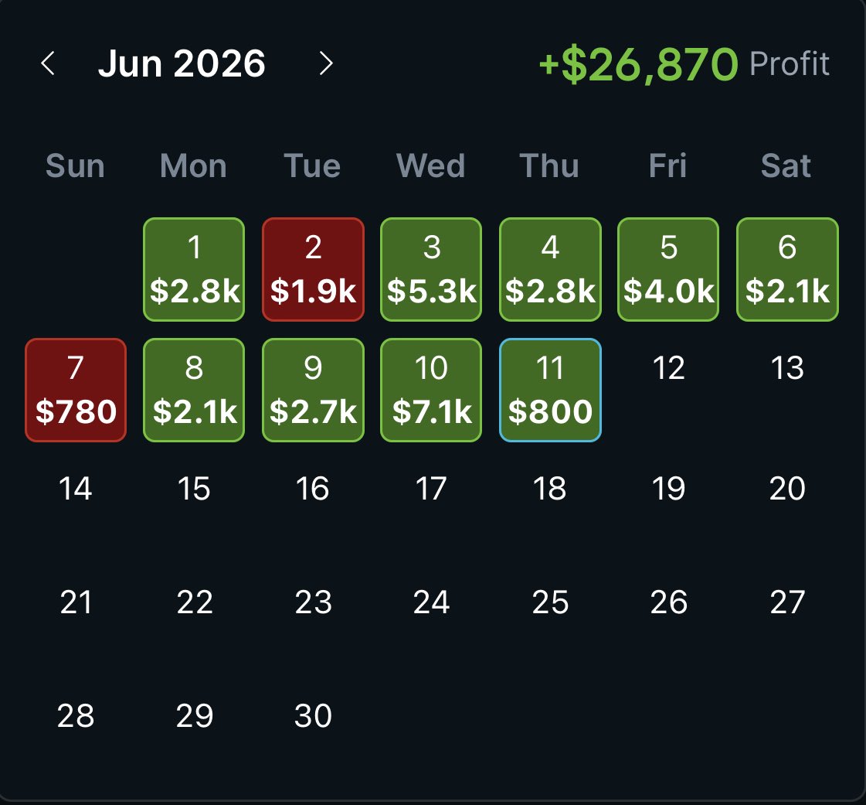This screenshot has width=866, height=805.
Task: Select day 20 in the Sat column
Action: [787, 488]
